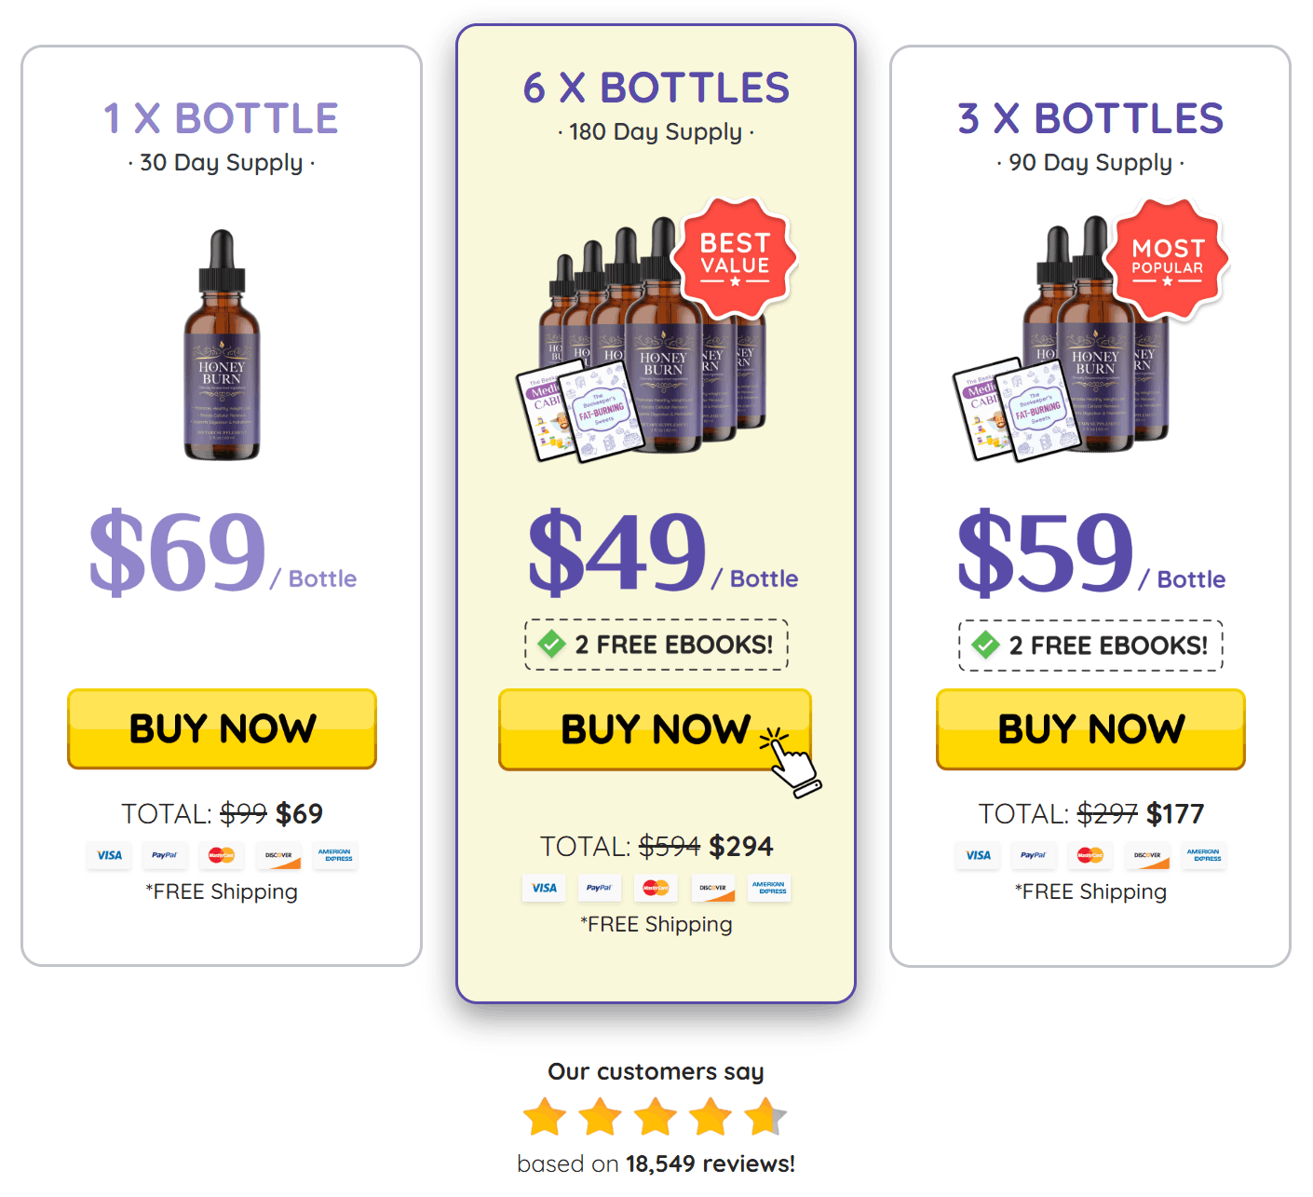Screen dimensions: 1313x1197
Task: Click the American Express icon in the 6 bottles card
Action: 768,888
